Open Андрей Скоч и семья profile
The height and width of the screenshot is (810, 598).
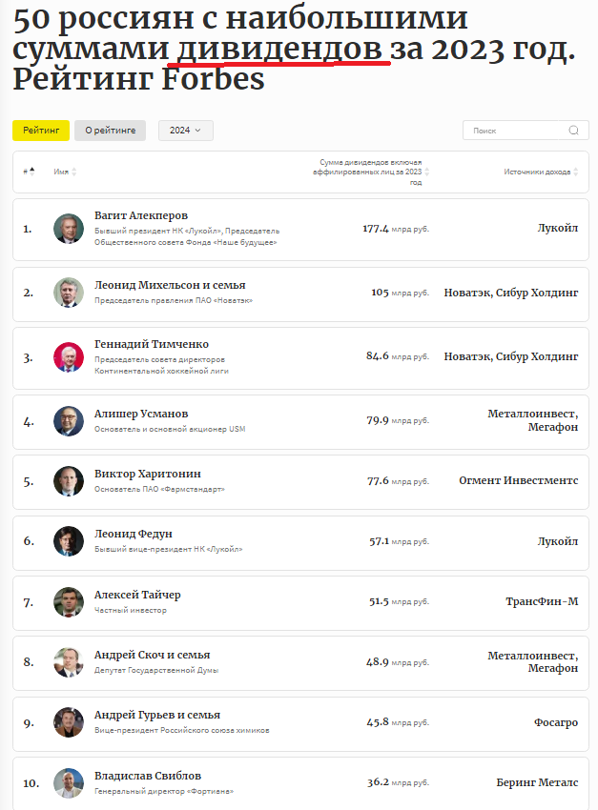tap(152, 655)
